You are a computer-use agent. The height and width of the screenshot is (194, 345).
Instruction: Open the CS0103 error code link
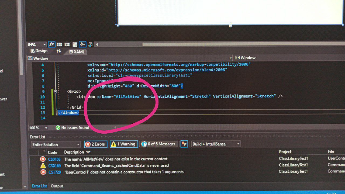coord(54,159)
